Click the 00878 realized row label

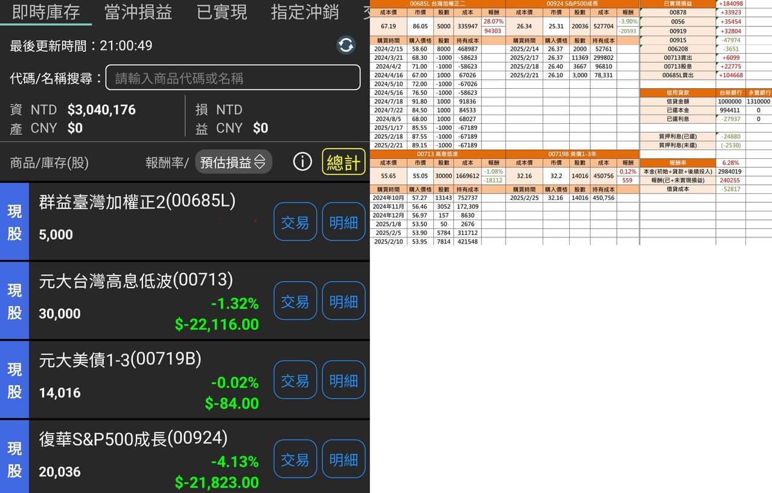(678, 12)
